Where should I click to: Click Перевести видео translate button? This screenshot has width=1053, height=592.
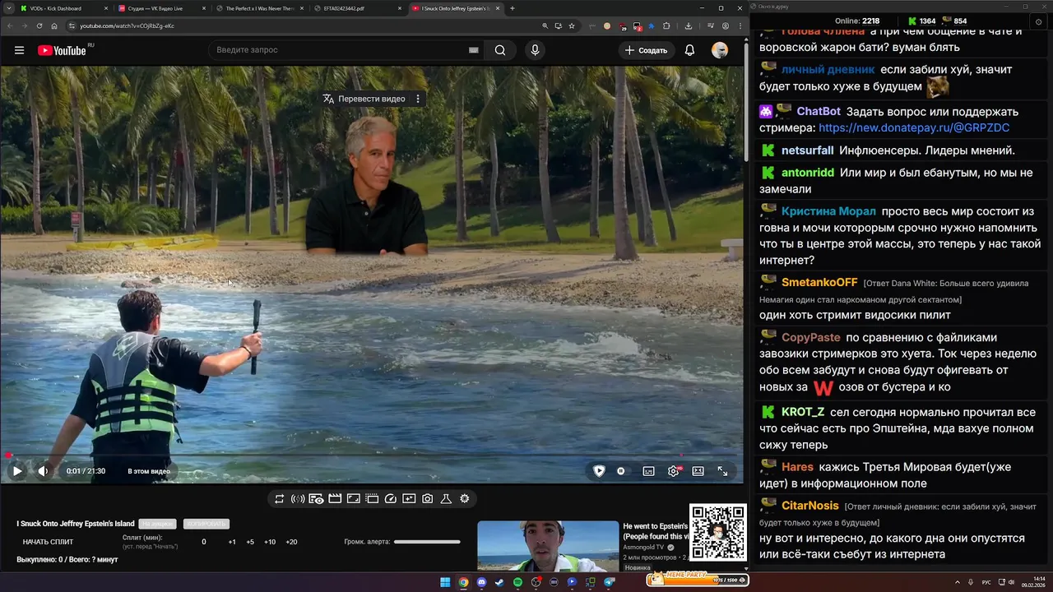[x=364, y=99]
